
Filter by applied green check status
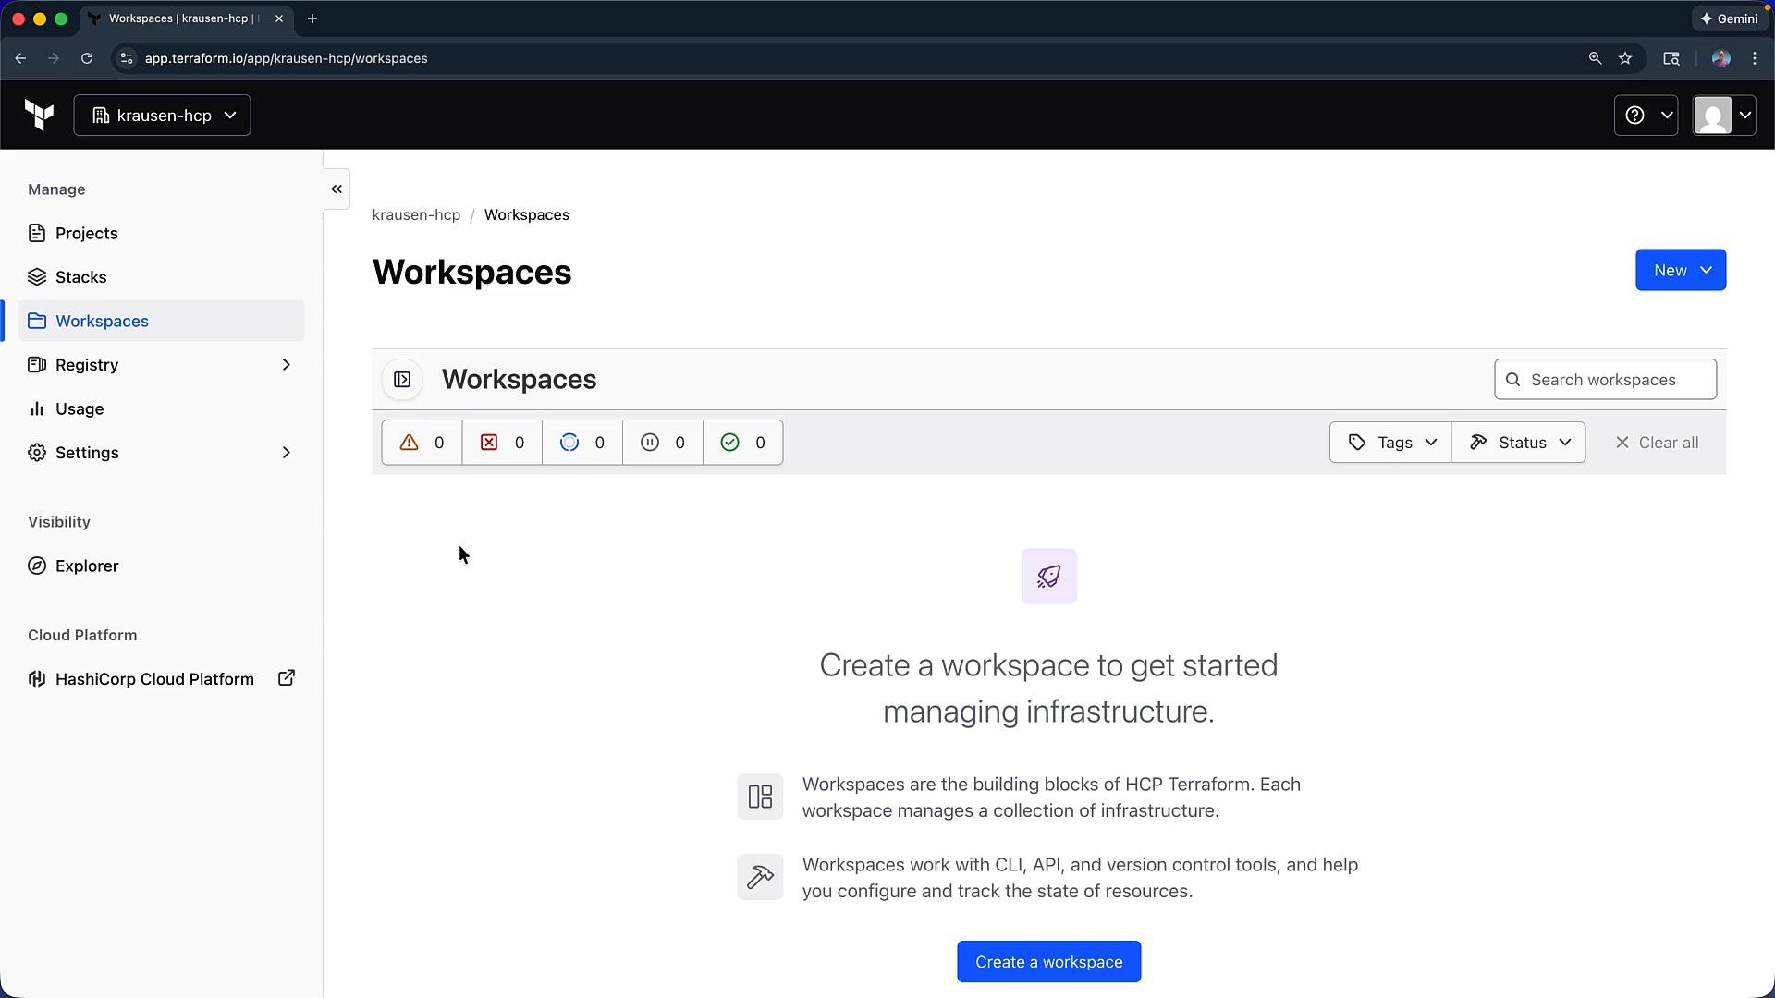point(743,443)
